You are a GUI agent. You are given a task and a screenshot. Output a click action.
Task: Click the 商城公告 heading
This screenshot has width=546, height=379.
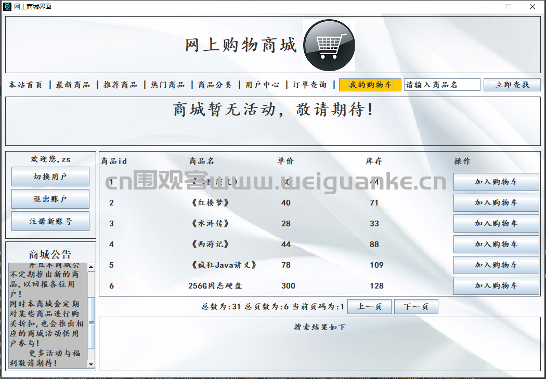tap(50, 254)
